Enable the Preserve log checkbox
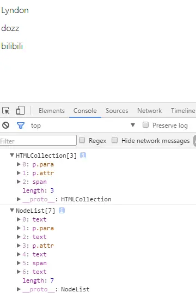Screen dimensions: 196x293 (145, 124)
